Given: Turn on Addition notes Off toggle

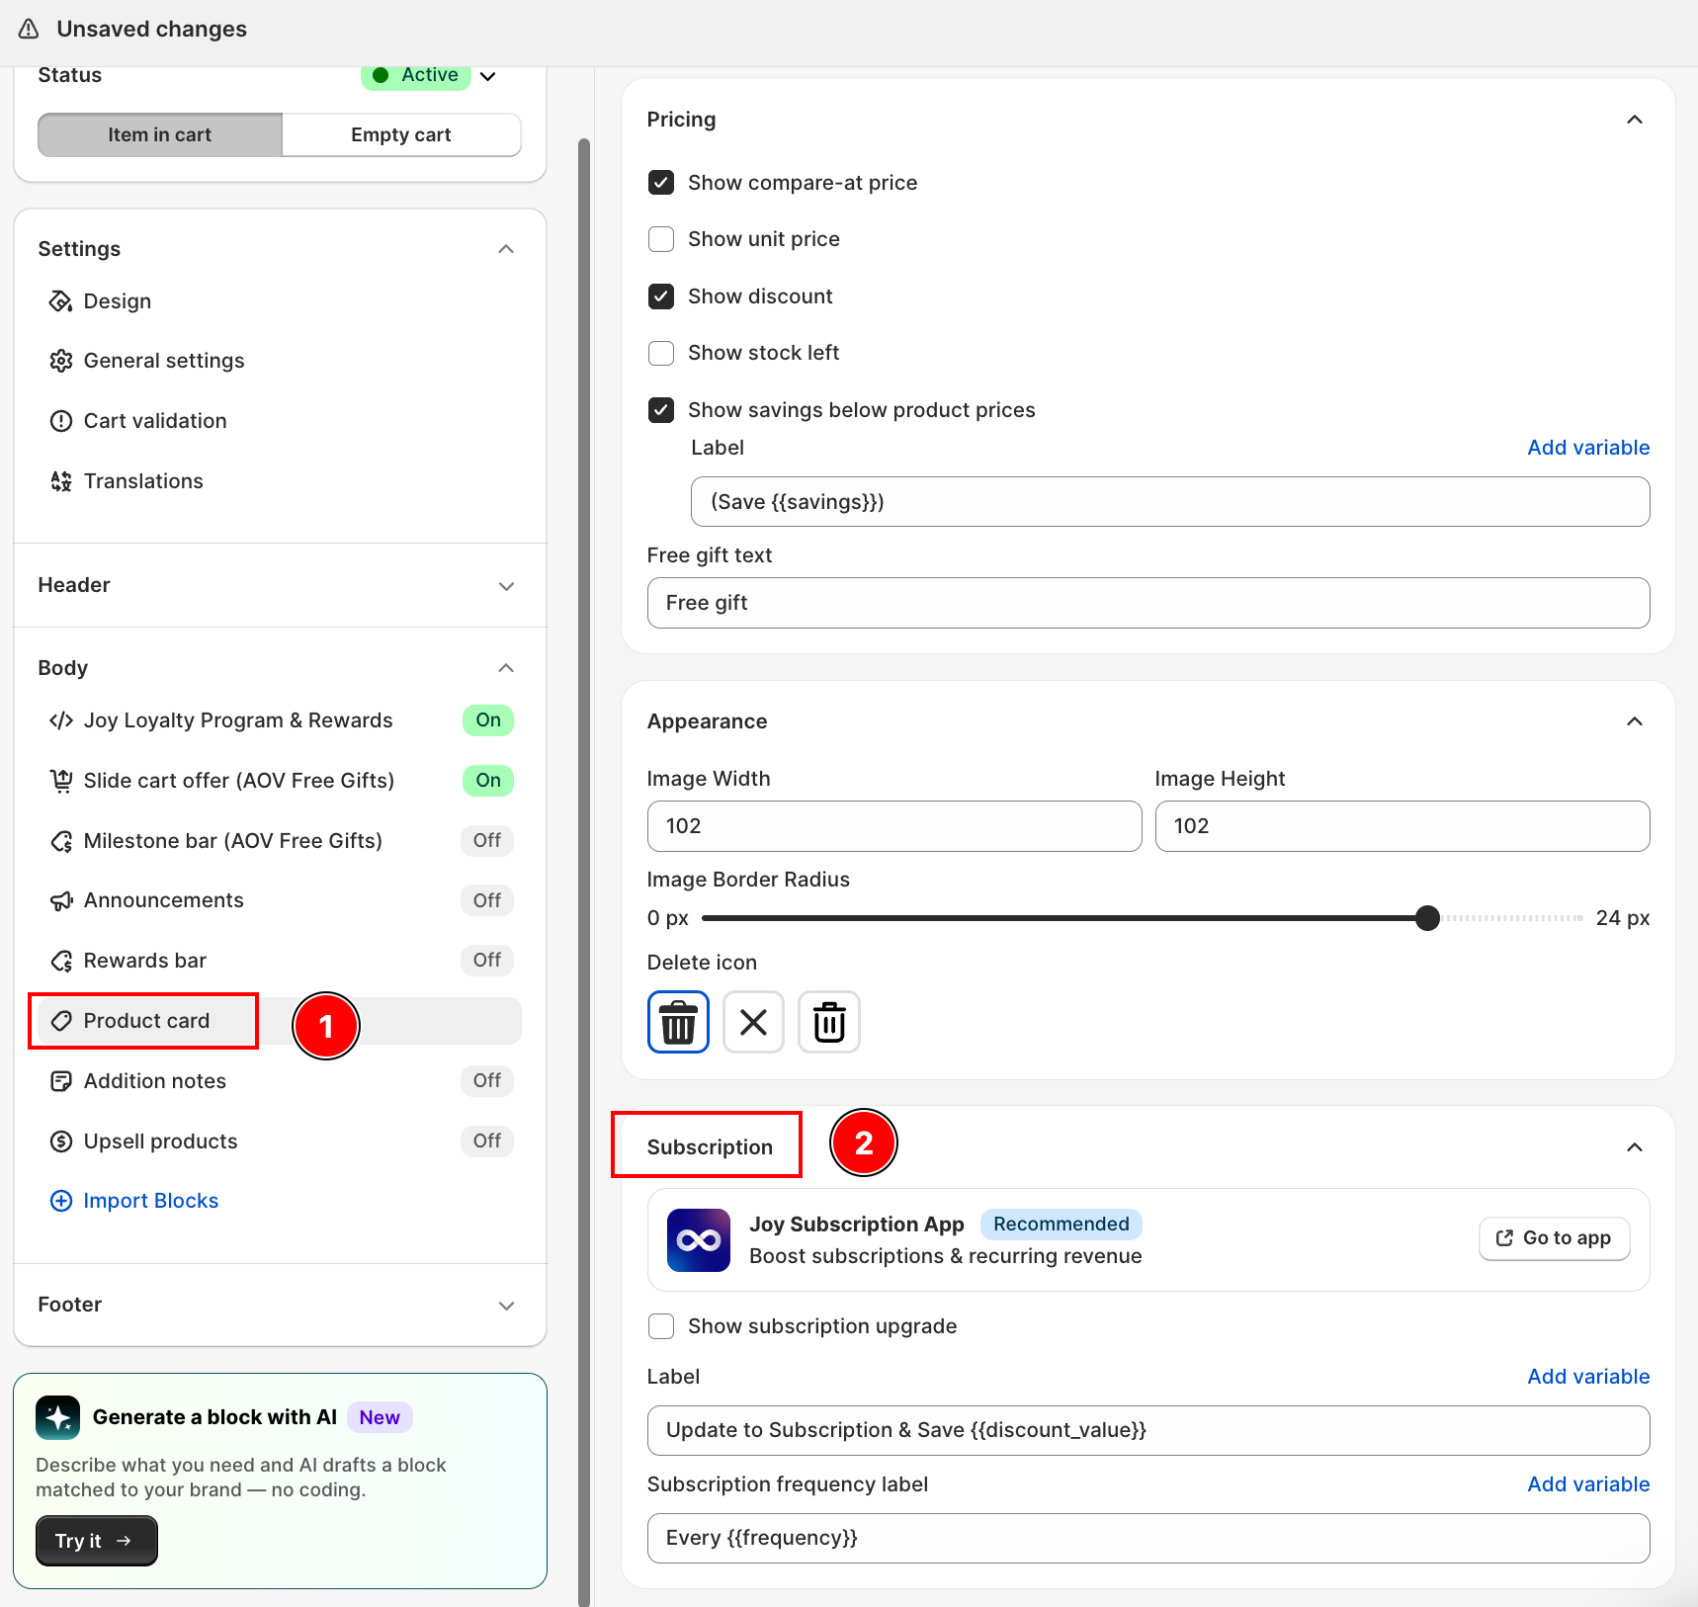Looking at the screenshot, I should pos(487,1081).
